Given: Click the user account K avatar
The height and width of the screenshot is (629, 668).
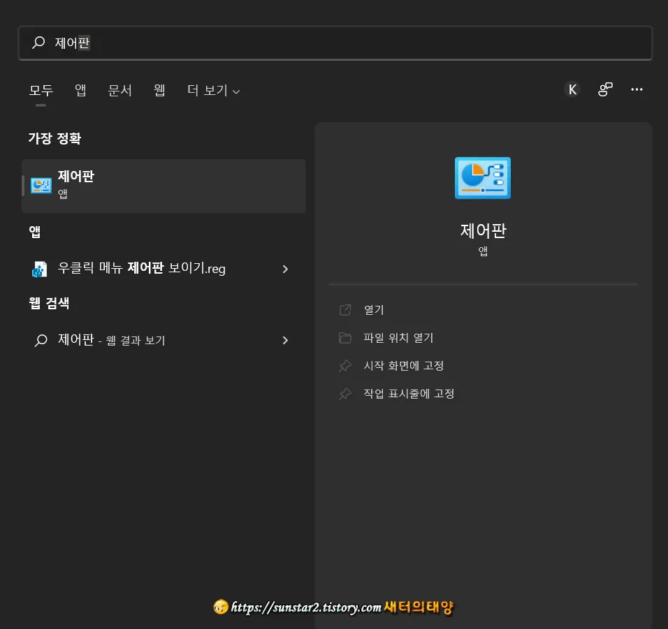Looking at the screenshot, I should click(572, 89).
